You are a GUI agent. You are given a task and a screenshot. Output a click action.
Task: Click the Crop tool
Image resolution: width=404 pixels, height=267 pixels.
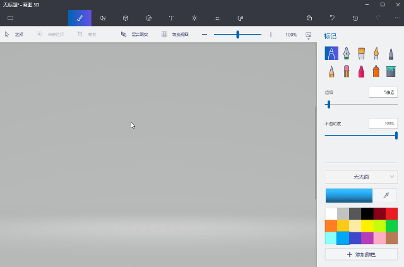tap(87, 34)
